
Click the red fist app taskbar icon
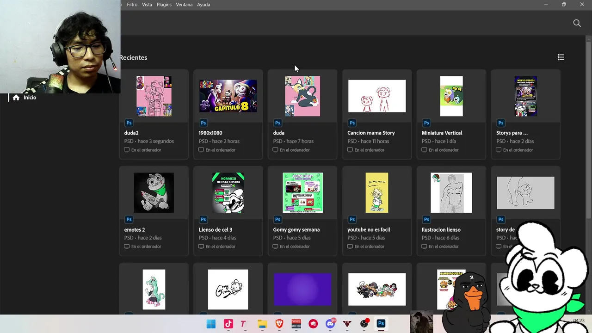tap(314, 324)
